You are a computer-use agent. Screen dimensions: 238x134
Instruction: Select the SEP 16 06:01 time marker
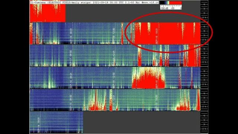[x=71, y=80]
